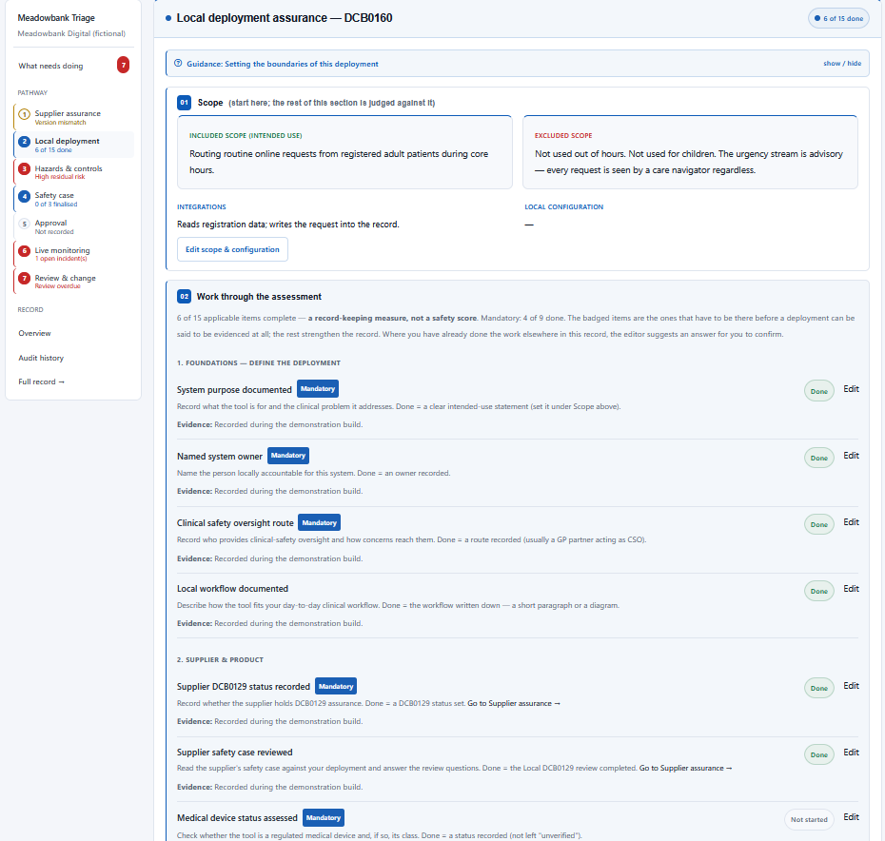Click the 02 assessment section badge
Image resolution: width=885 pixels, height=841 pixels.
[x=184, y=296]
